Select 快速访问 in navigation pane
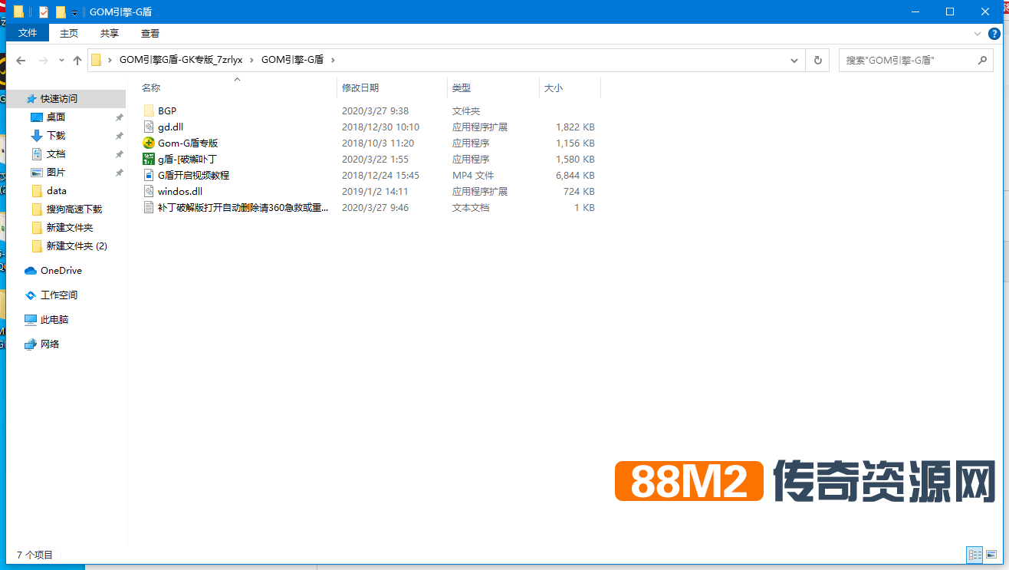Image resolution: width=1009 pixels, height=570 pixels. (66, 99)
